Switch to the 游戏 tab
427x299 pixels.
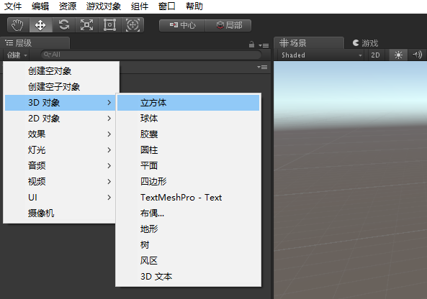coord(365,43)
